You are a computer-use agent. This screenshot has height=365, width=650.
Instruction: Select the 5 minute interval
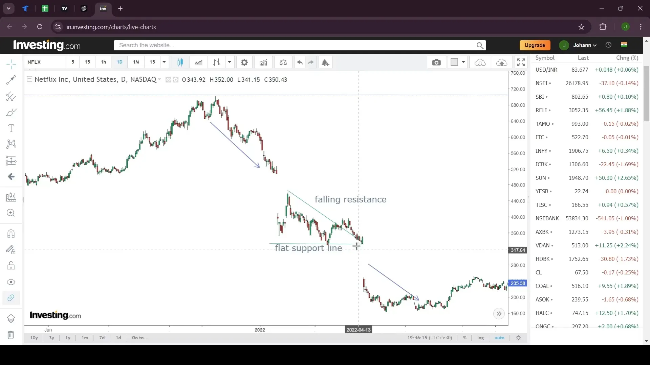click(73, 62)
